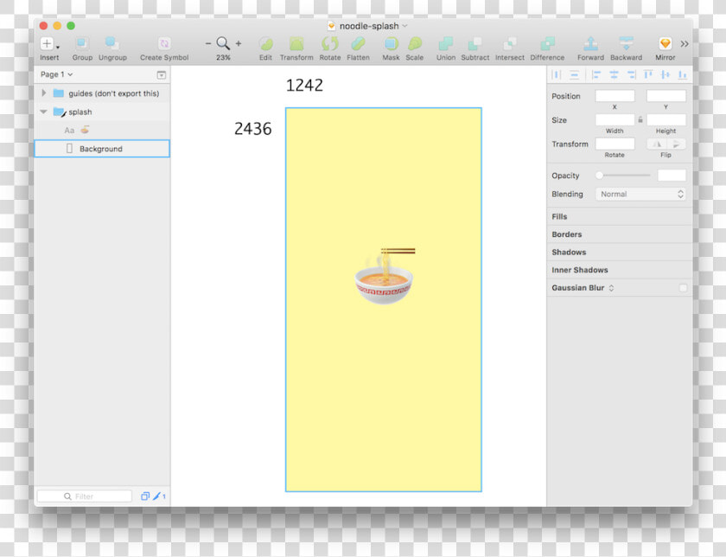Click the Fills section header

tap(620, 216)
